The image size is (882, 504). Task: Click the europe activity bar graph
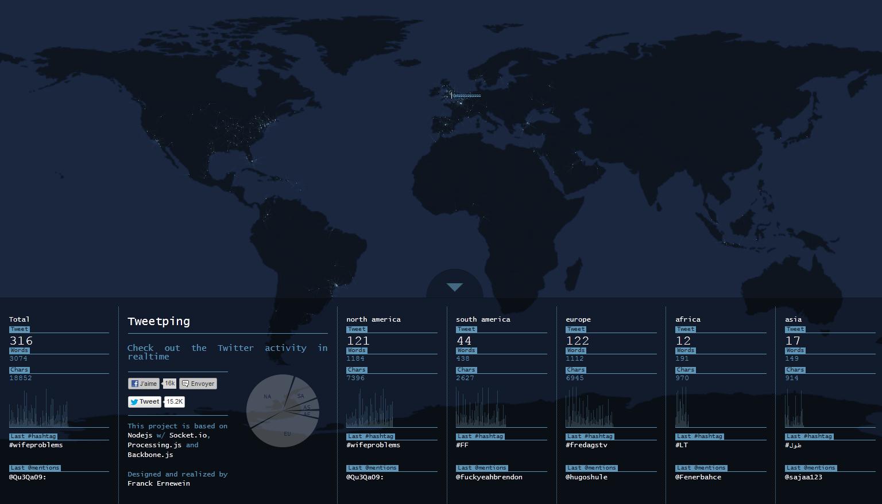click(x=590, y=407)
